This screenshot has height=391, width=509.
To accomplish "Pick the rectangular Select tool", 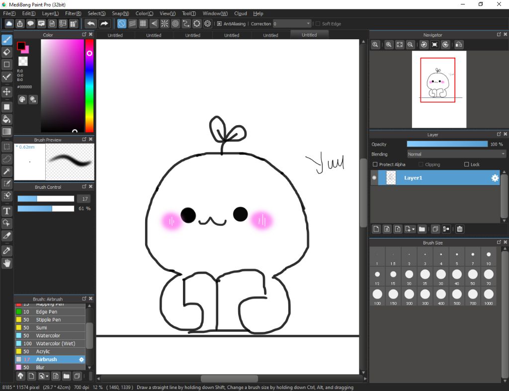I will click(x=7, y=147).
